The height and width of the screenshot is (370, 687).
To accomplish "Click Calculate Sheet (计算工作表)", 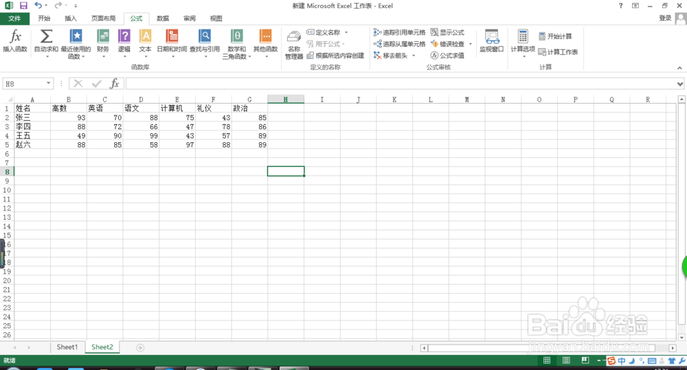I will pyautogui.click(x=558, y=51).
